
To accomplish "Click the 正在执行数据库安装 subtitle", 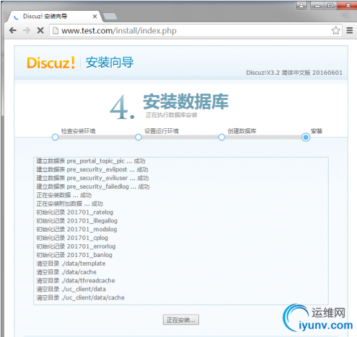I will pyautogui.click(x=172, y=115).
